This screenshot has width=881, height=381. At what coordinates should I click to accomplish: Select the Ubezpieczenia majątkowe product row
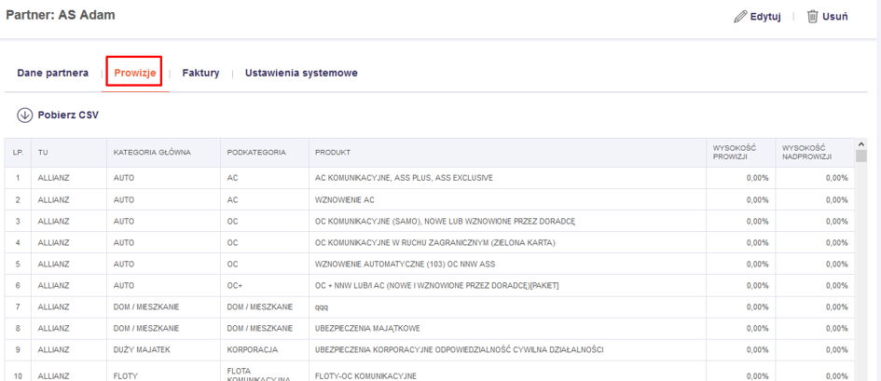coord(368,328)
